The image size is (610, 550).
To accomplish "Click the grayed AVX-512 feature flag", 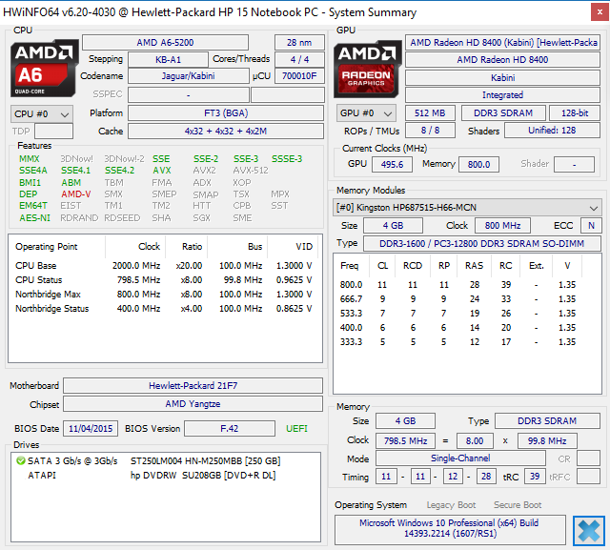I will 251,171.
